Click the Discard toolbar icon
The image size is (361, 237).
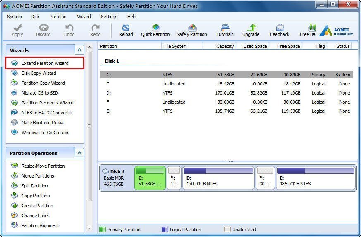point(43,28)
